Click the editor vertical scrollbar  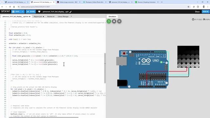click(105, 68)
